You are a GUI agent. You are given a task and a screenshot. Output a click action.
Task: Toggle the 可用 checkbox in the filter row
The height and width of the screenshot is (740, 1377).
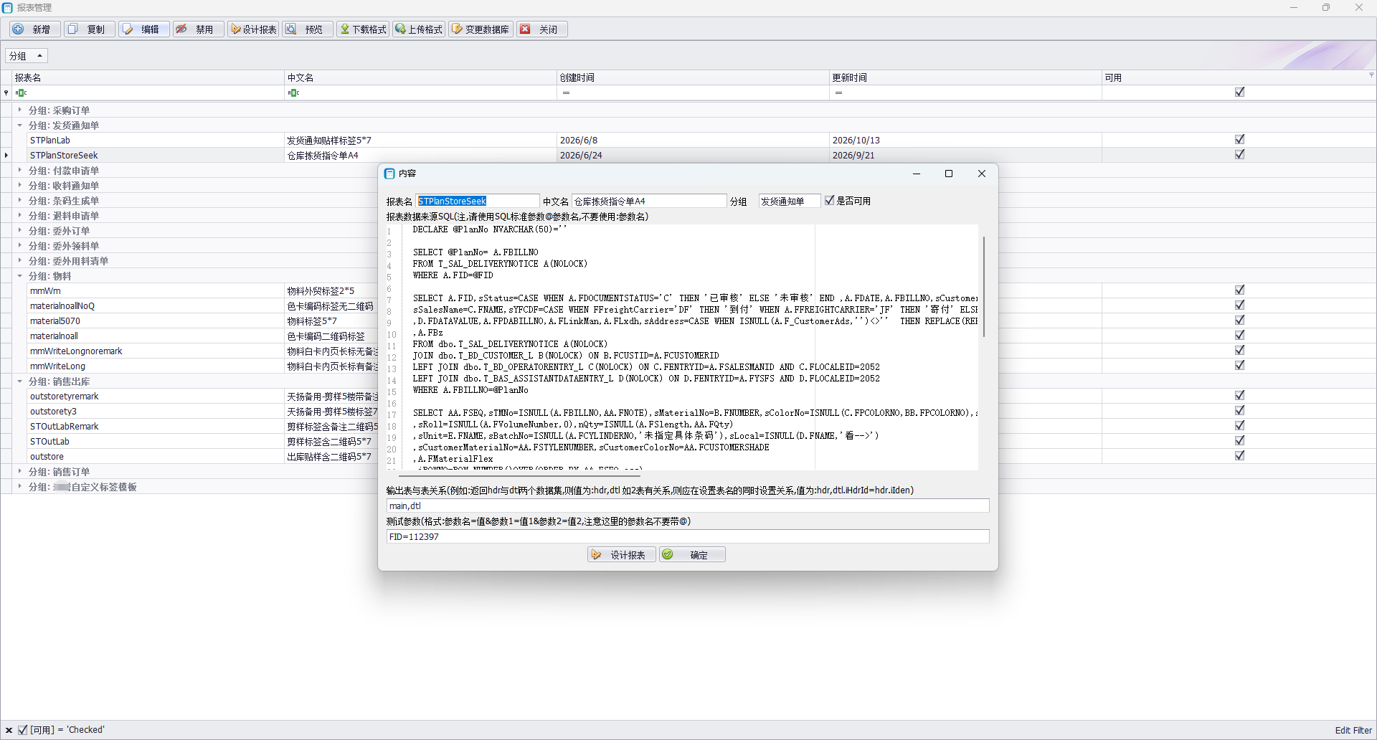1239,92
